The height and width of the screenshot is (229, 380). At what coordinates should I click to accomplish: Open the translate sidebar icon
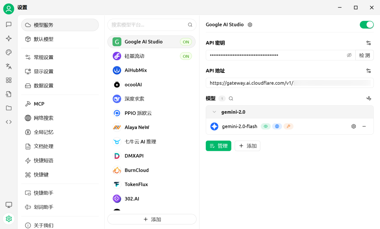[x=9, y=66]
